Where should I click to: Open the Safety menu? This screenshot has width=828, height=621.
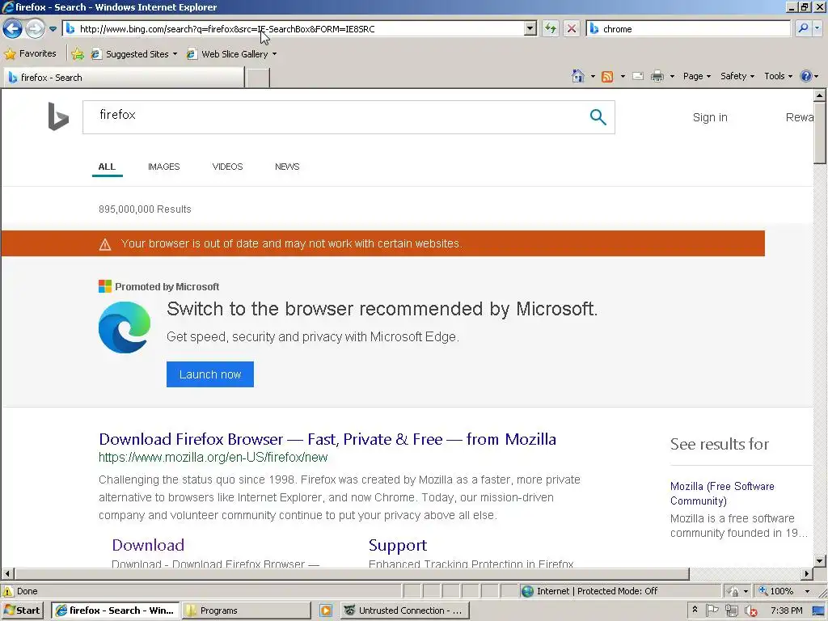(x=737, y=76)
